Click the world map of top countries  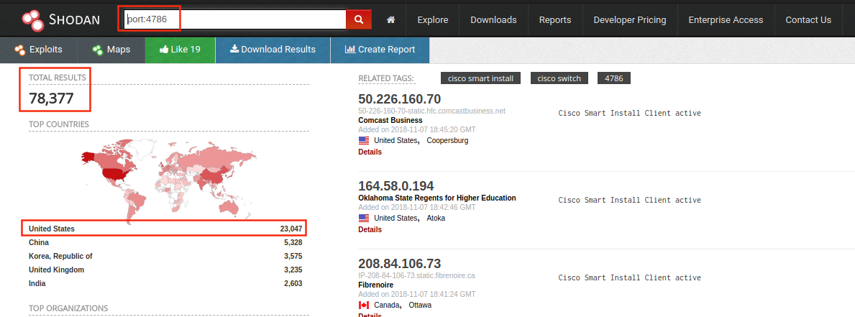point(164,175)
